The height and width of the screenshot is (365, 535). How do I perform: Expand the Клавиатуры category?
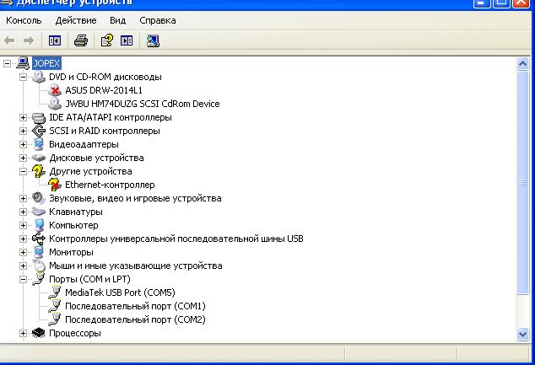click(x=24, y=212)
